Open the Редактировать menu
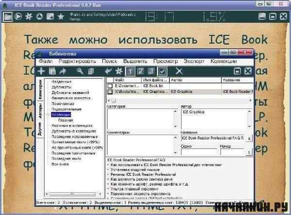Image resolution: width=291 pixels, height=215 pixels. [77, 61]
